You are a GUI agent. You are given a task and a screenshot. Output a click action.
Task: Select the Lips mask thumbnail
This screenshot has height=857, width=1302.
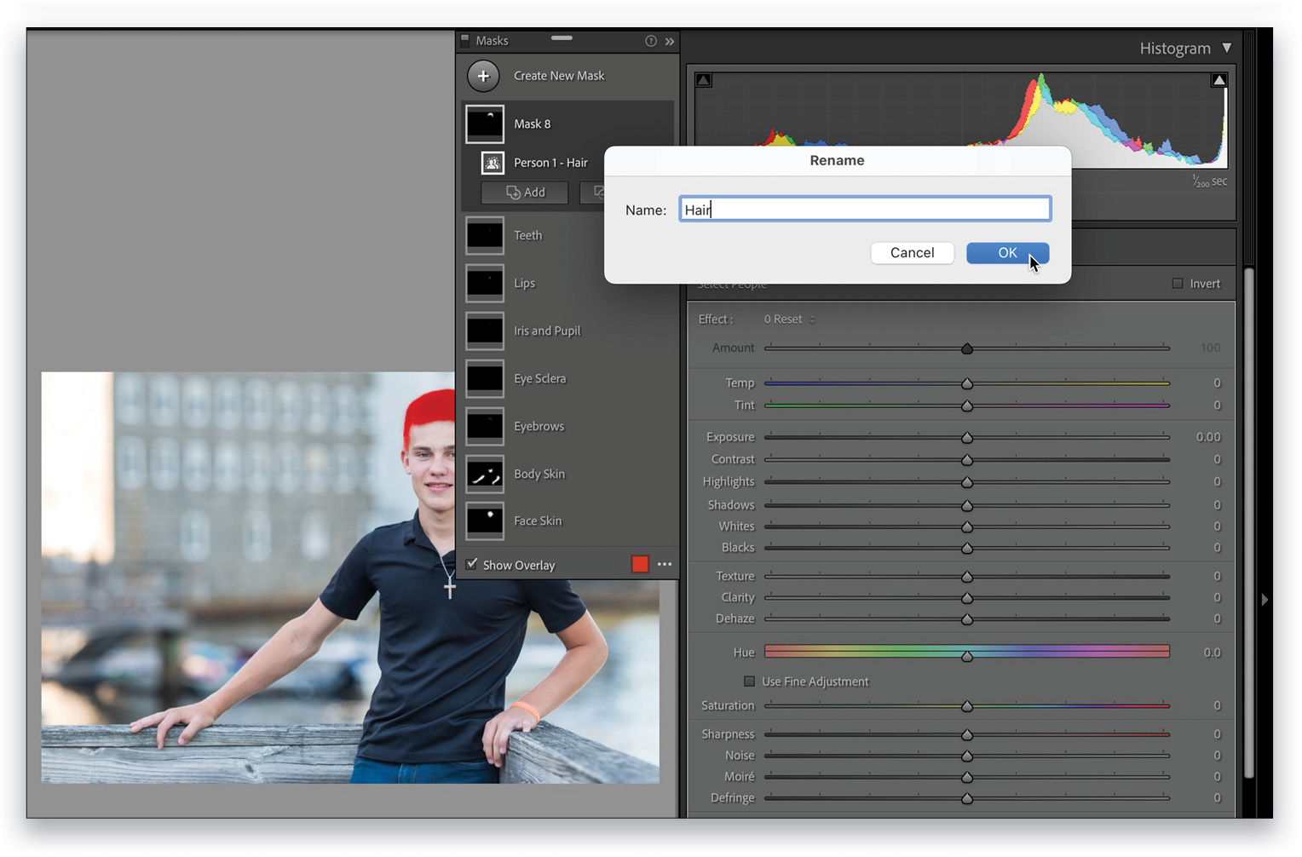click(484, 283)
